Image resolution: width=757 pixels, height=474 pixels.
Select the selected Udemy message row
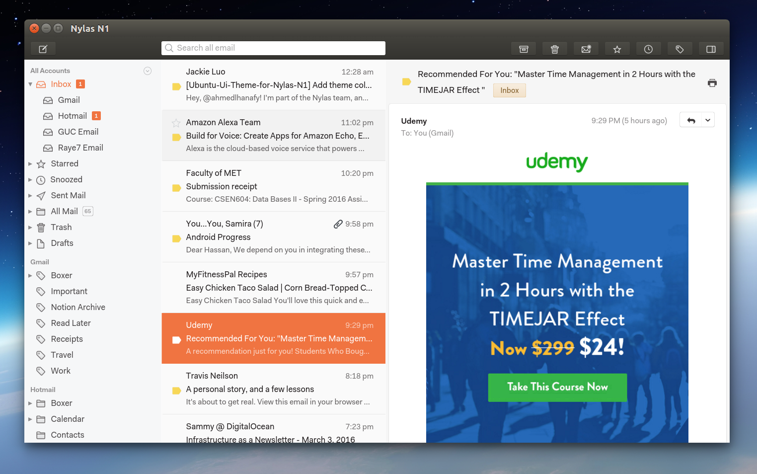[x=274, y=338]
